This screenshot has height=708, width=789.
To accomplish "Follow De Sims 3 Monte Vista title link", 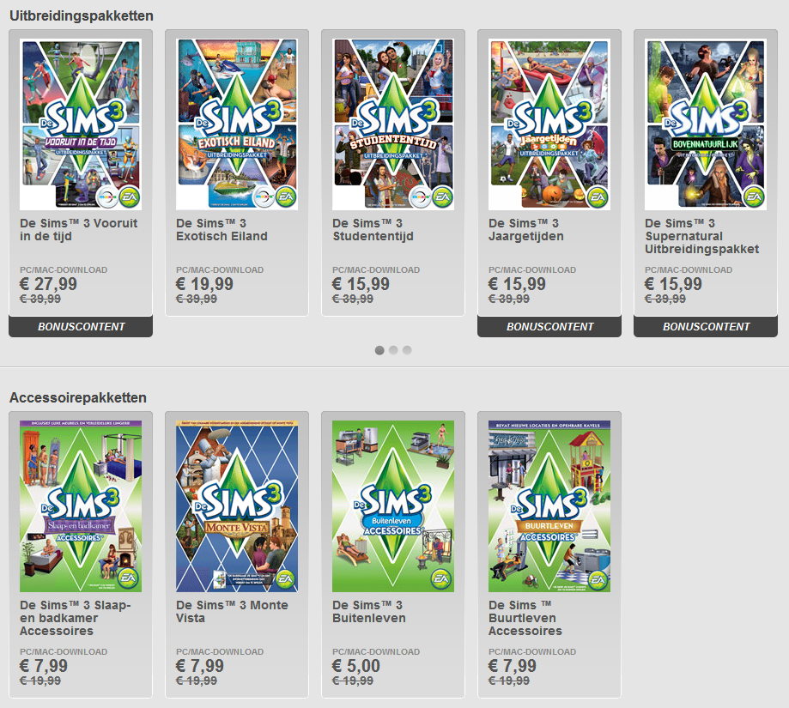I will pos(232,611).
